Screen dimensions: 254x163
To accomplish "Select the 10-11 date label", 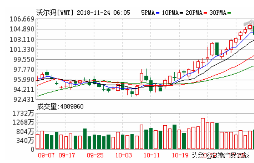I will tap(152, 155).
